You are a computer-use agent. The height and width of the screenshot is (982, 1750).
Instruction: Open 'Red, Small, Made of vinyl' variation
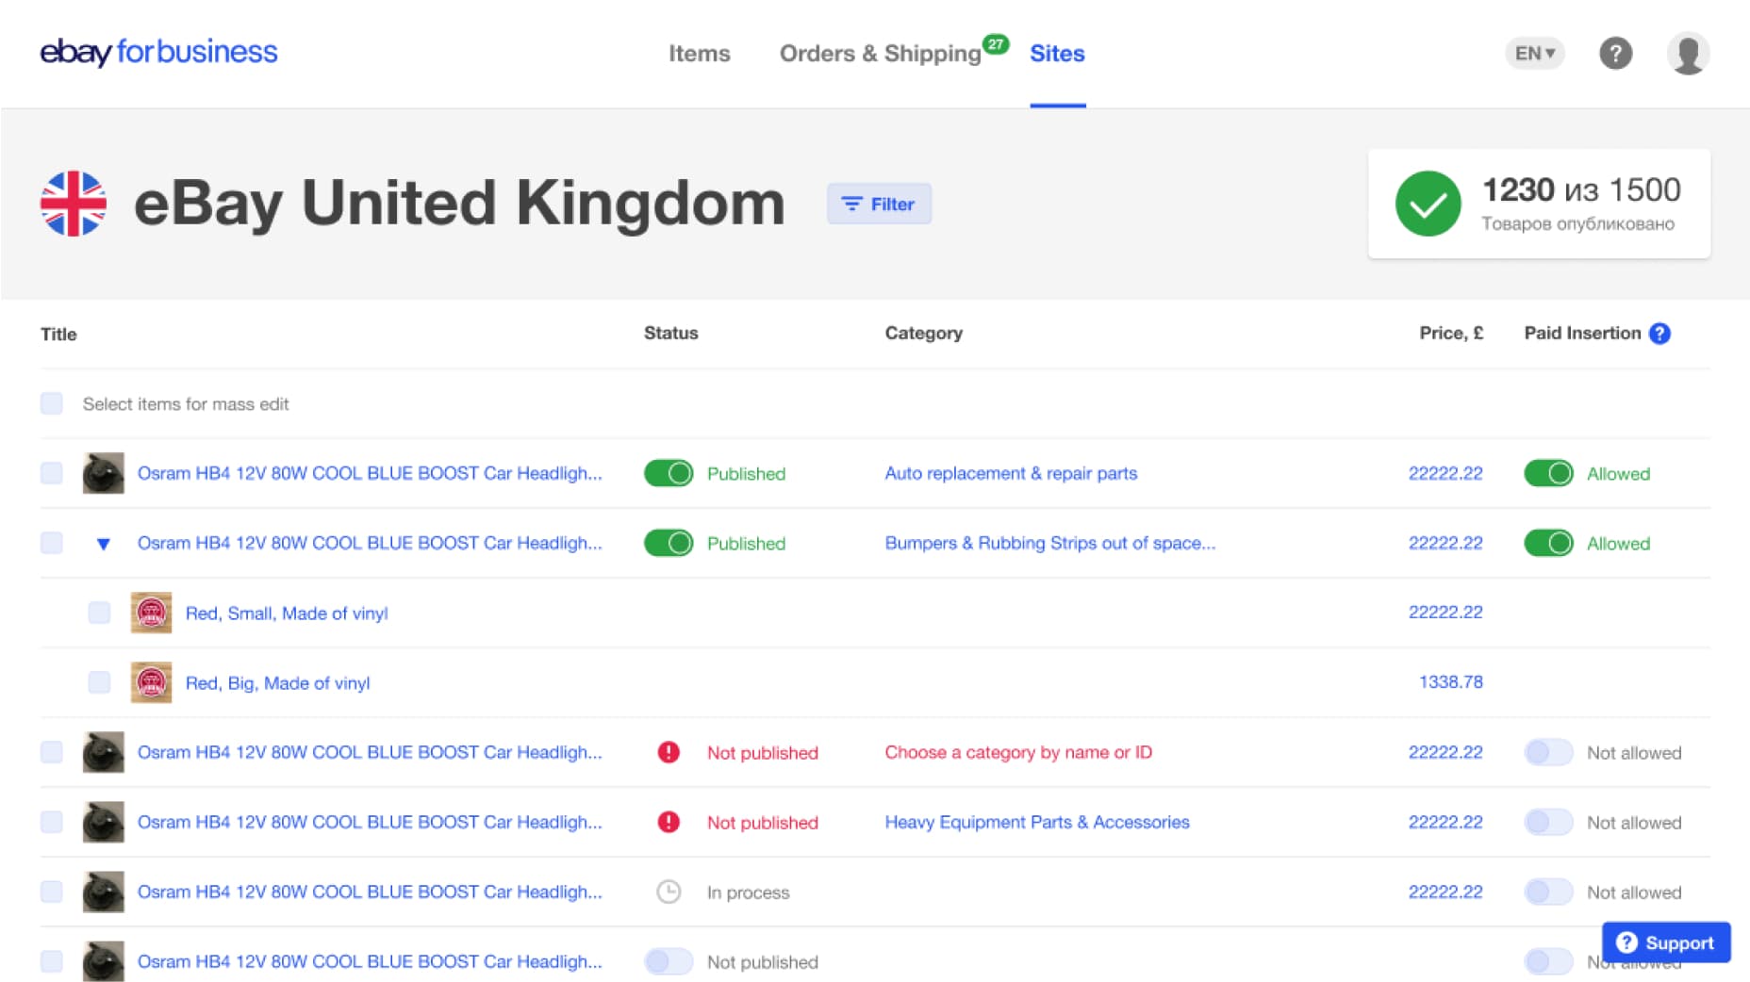(287, 613)
